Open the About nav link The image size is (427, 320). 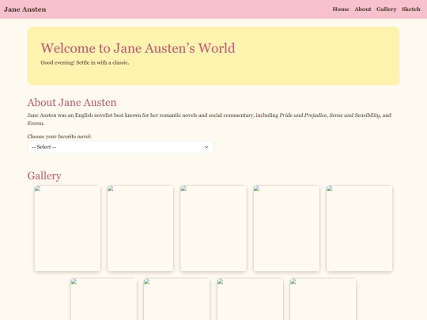[x=363, y=9]
